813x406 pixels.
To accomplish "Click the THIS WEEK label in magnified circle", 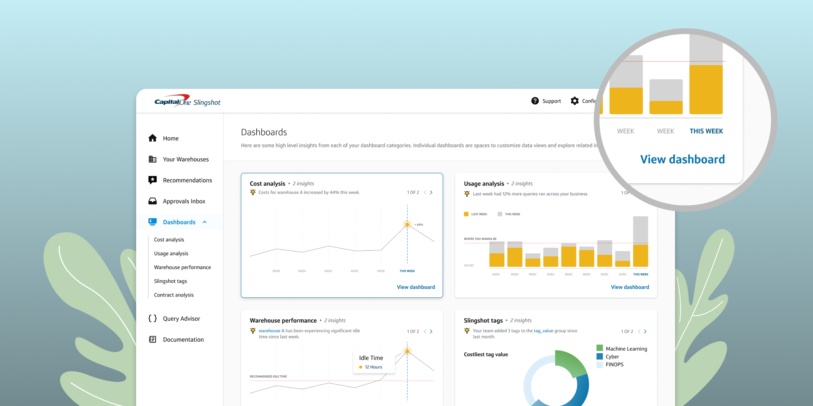I will coord(706,131).
